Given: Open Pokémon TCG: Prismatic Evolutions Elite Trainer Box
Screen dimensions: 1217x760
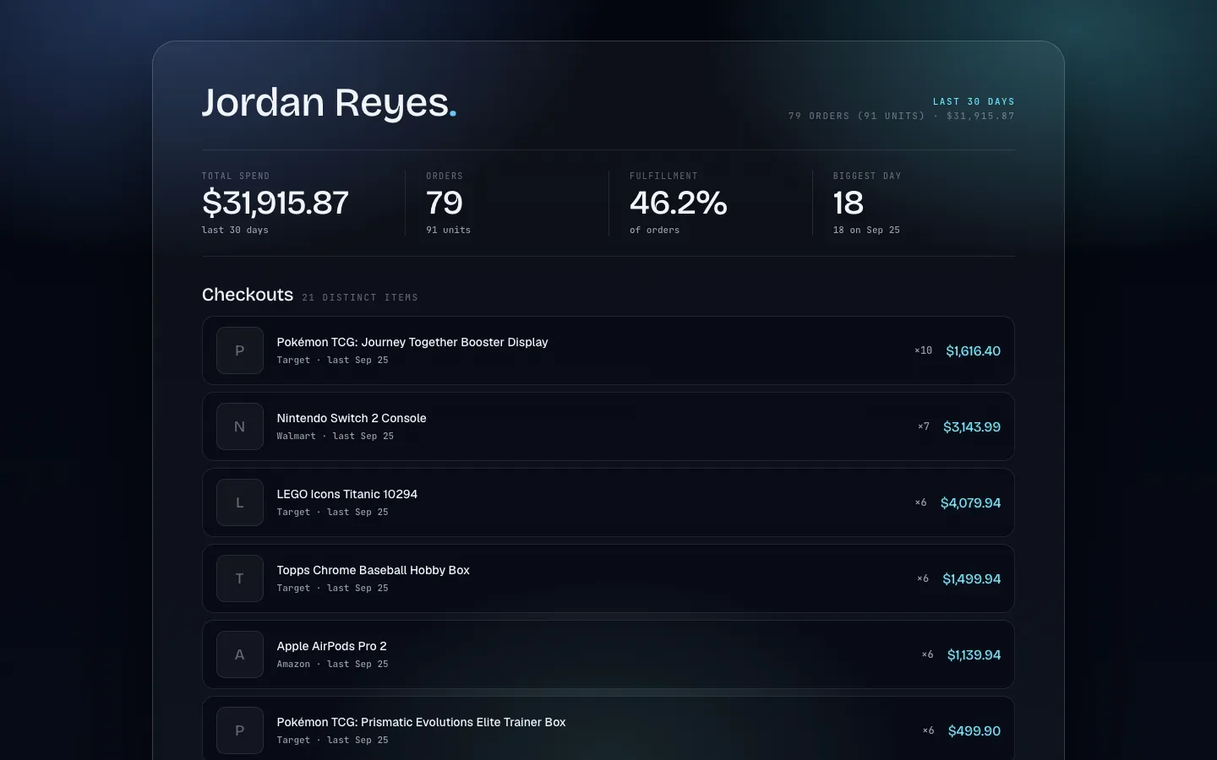Looking at the screenshot, I should coord(421,722).
